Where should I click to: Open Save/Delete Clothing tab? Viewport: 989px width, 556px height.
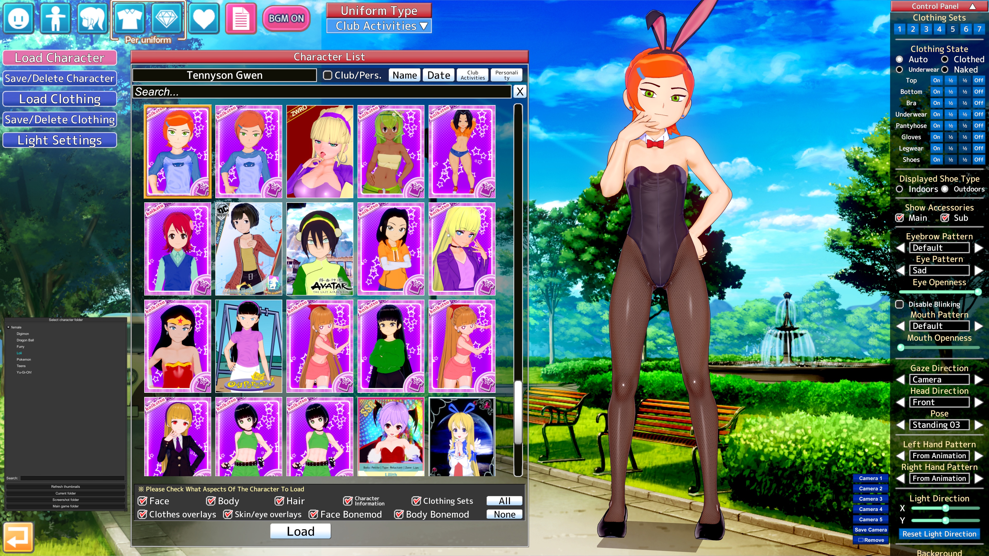[x=59, y=120]
